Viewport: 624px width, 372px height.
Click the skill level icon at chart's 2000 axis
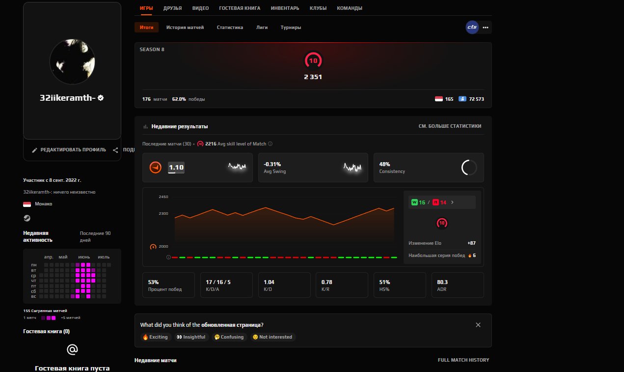pyautogui.click(x=153, y=247)
